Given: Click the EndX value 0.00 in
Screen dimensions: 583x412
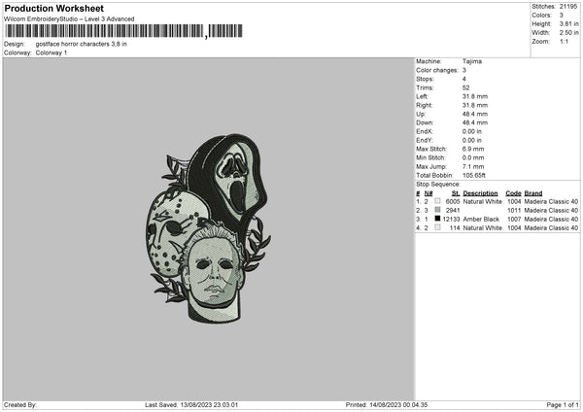Looking at the screenshot, I should coord(472,131).
